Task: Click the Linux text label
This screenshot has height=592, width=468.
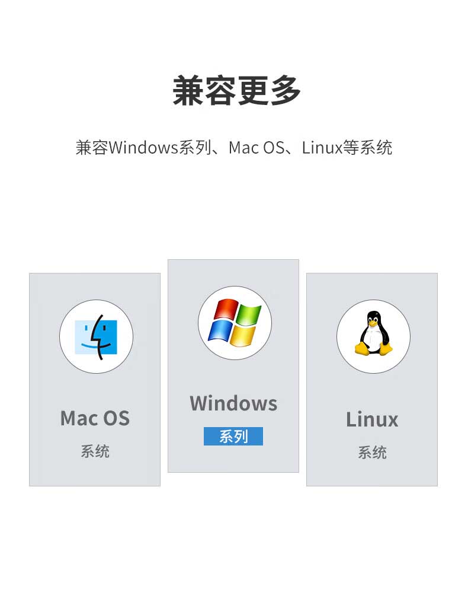Action: tap(372, 419)
